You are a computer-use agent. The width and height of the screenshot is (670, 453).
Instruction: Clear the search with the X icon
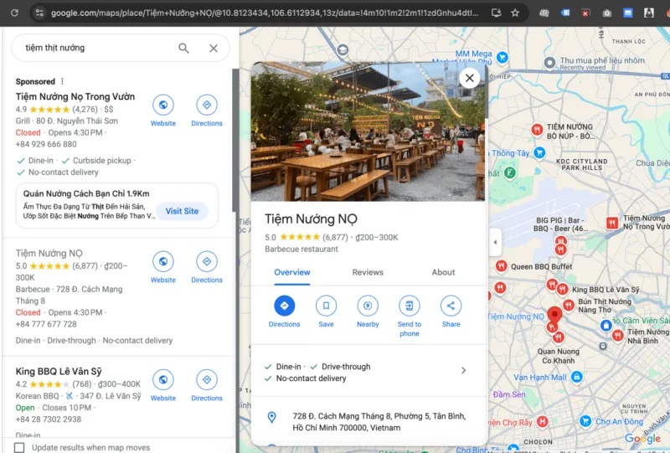pos(214,49)
